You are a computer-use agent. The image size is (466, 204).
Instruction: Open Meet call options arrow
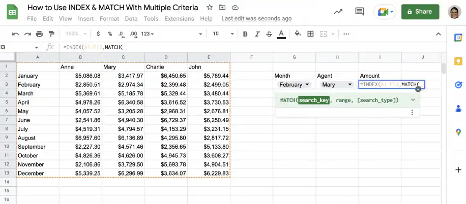click(392, 12)
